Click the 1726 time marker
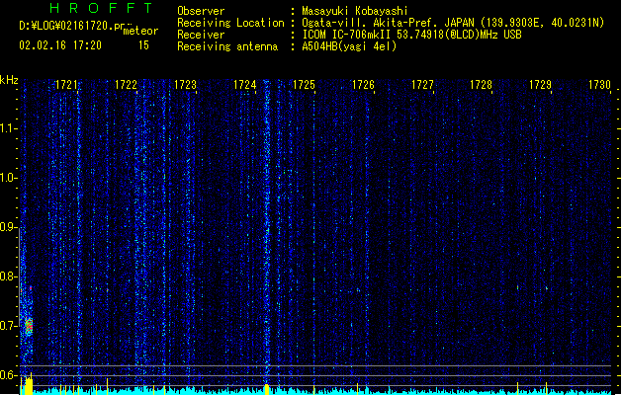The image size is (622, 395). 363,85
